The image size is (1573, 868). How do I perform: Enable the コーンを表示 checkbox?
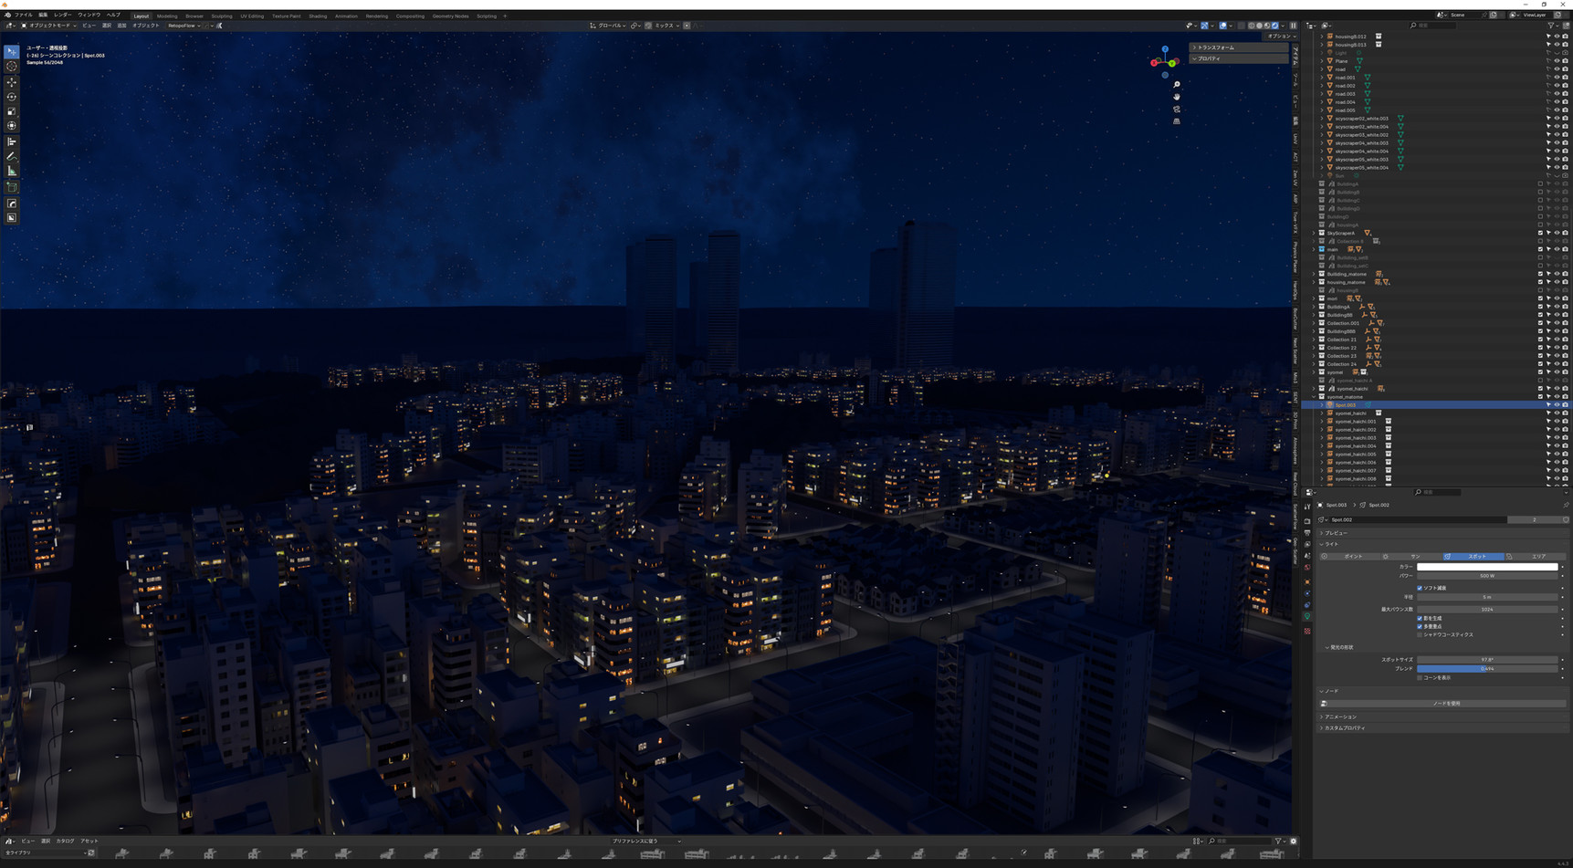(1420, 677)
